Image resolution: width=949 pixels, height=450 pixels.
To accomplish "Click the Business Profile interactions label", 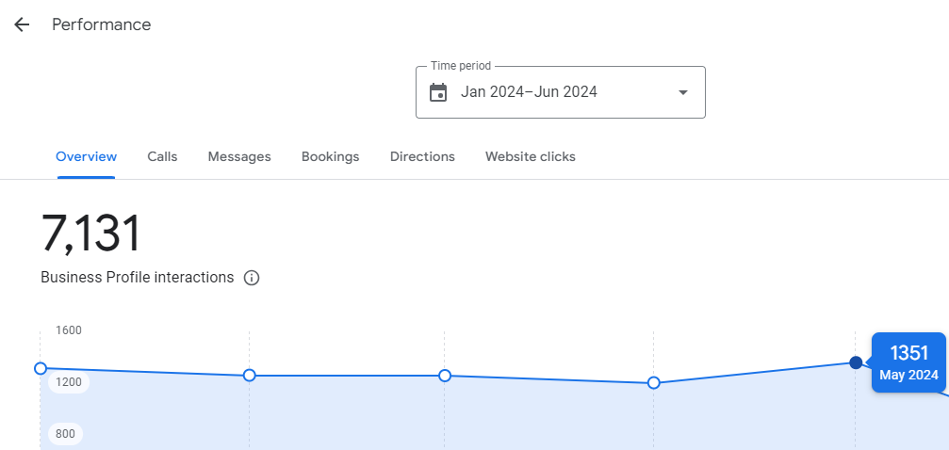I will click(x=138, y=278).
